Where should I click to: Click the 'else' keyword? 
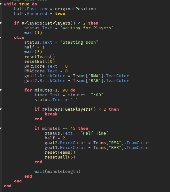(x=19, y=37)
